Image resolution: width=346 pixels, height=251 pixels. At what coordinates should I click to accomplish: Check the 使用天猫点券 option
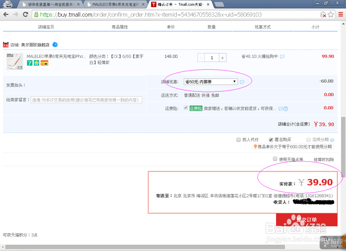click(x=275, y=159)
